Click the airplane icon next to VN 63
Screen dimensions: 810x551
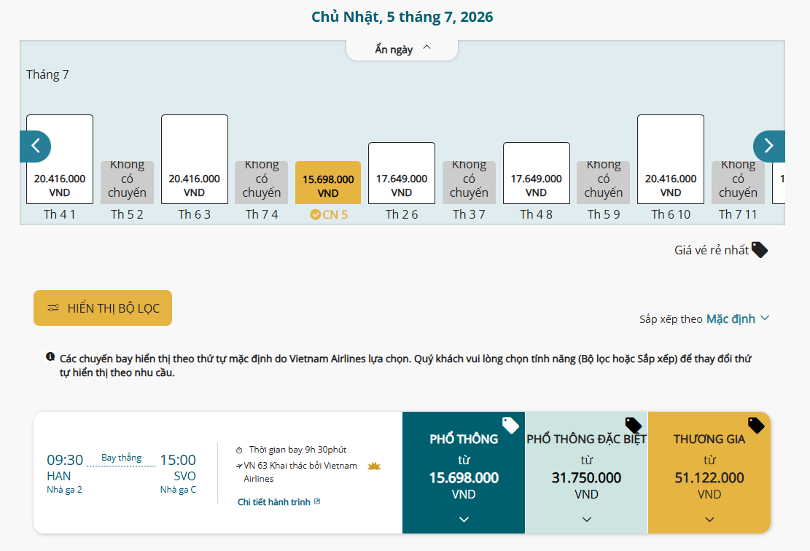pos(239,466)
